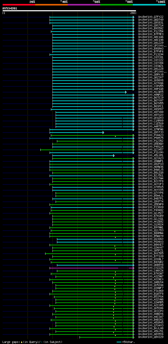Click the UniRef100_O78515 label
The width and height of the screenshot is (168, 344).
151,187
